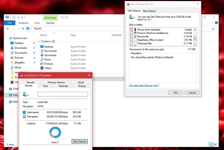Check the Previous Windows installation(s) checkbox

pyautogui.click(x=132, y=33)
